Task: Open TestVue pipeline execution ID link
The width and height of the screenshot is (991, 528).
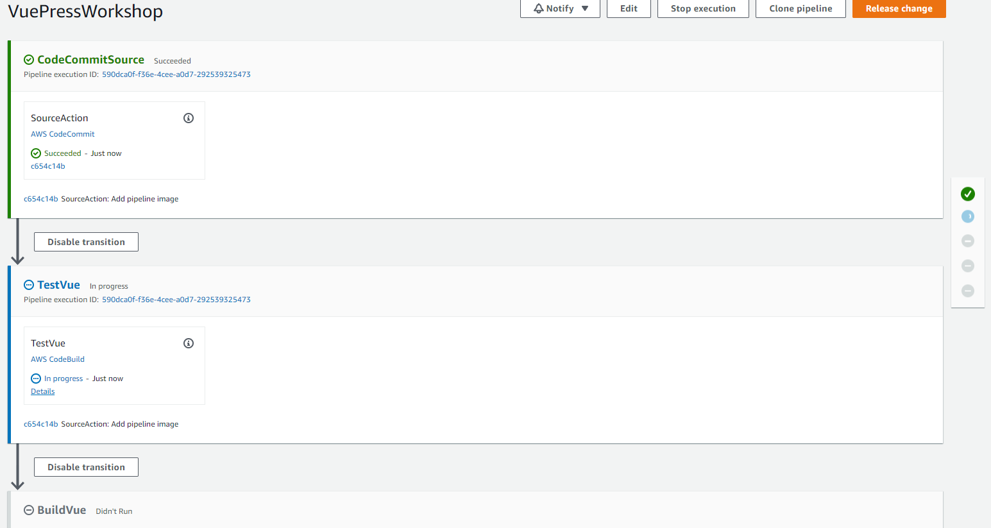Action: pos(176,300)
